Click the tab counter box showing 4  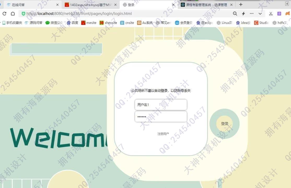287,4
